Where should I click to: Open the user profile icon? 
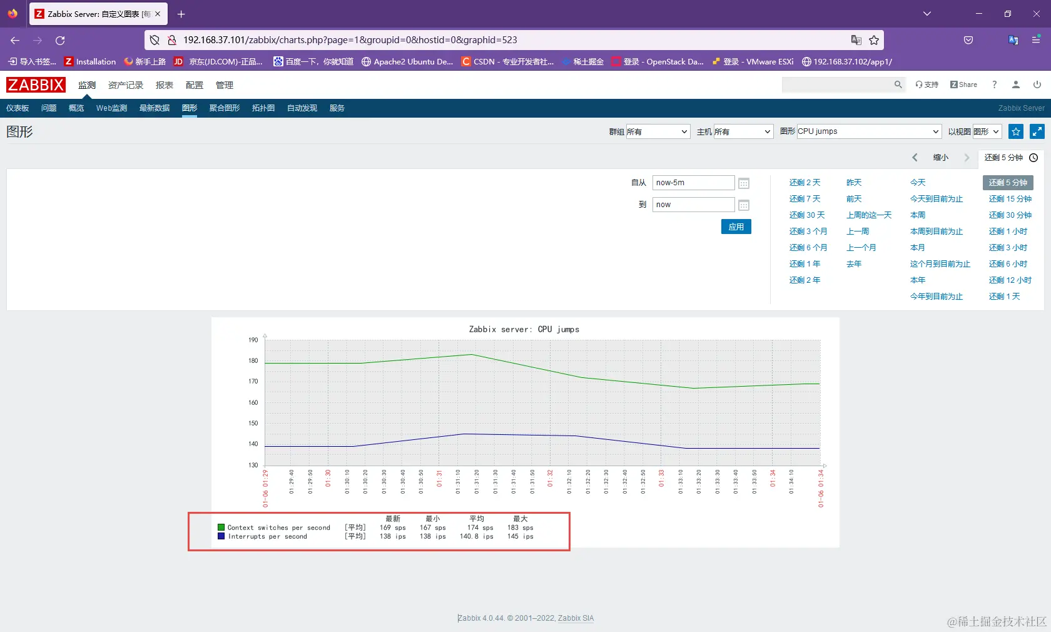(x=1016, y=84)
